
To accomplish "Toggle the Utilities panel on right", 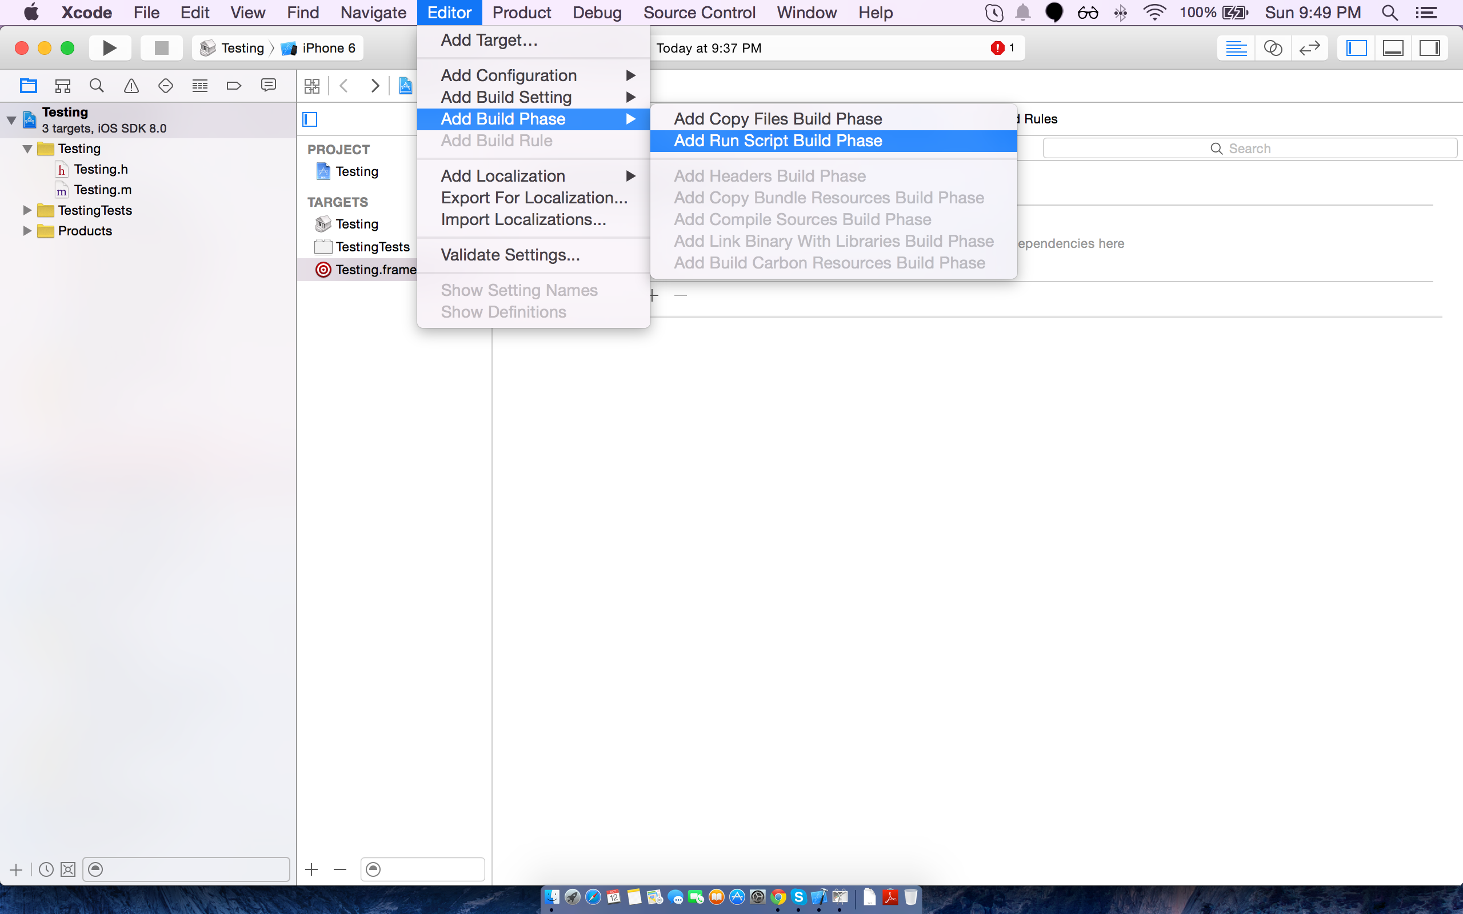I will pyautogui.click(x=1430, y=48).
